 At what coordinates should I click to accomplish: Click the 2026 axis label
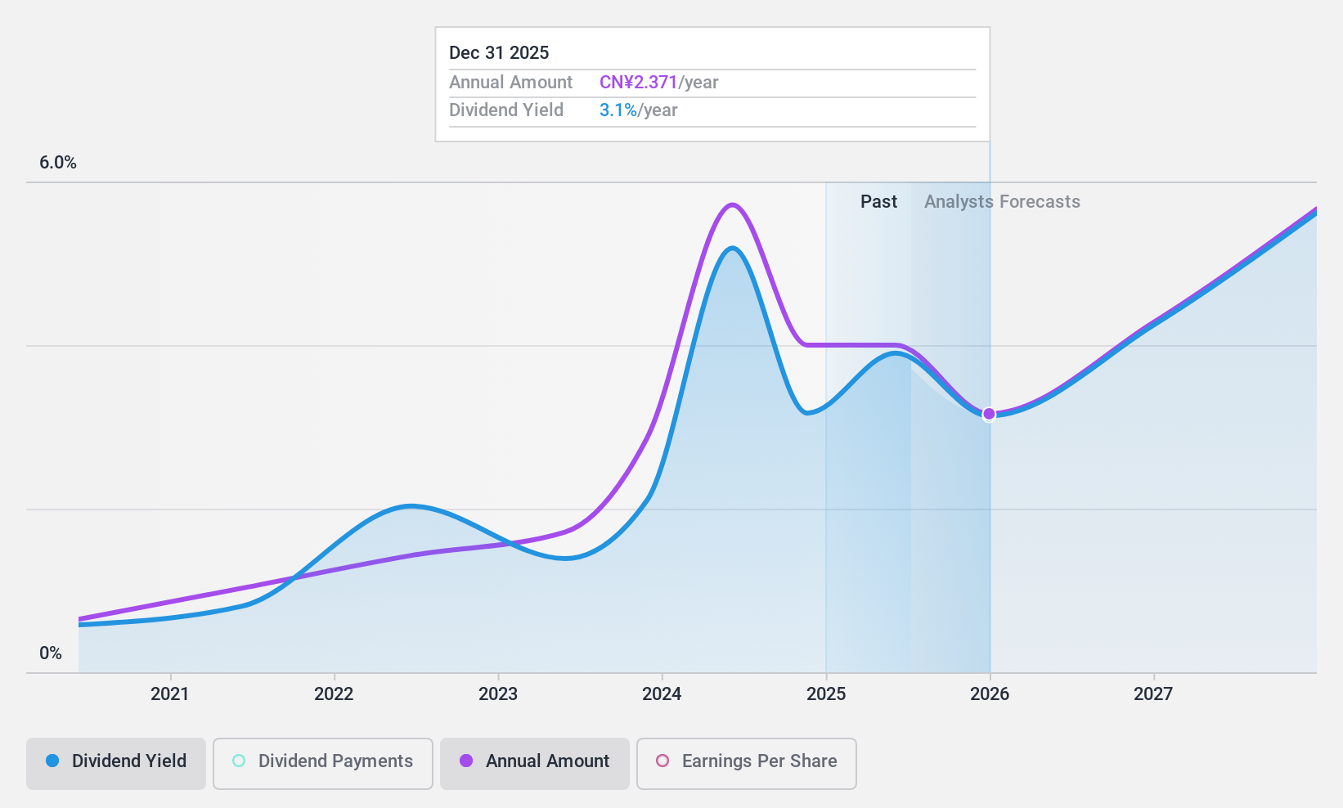click(990, 694)
